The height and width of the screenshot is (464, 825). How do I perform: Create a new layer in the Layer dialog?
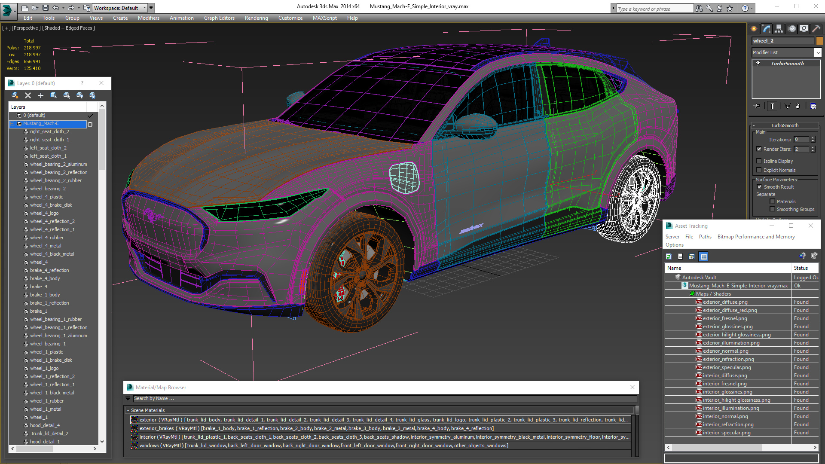pos(15,95)
